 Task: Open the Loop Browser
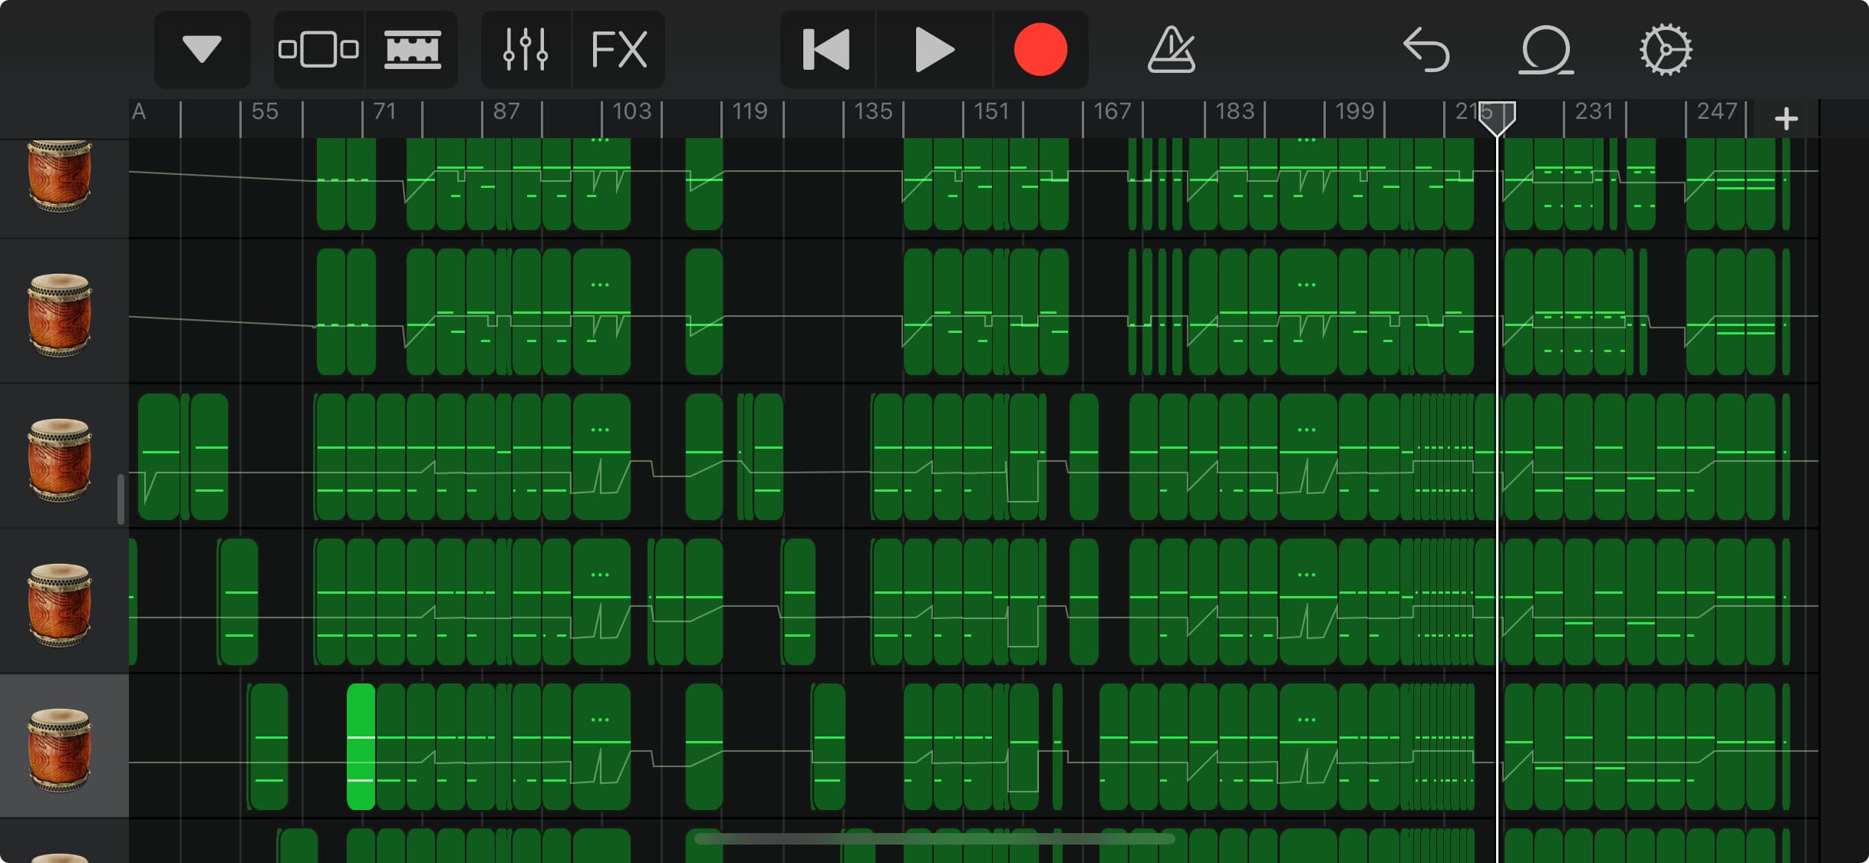[1545, 50]
